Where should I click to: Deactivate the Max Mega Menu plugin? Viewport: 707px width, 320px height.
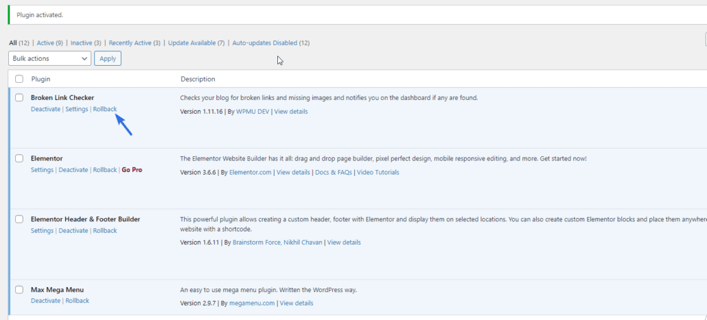45,301
